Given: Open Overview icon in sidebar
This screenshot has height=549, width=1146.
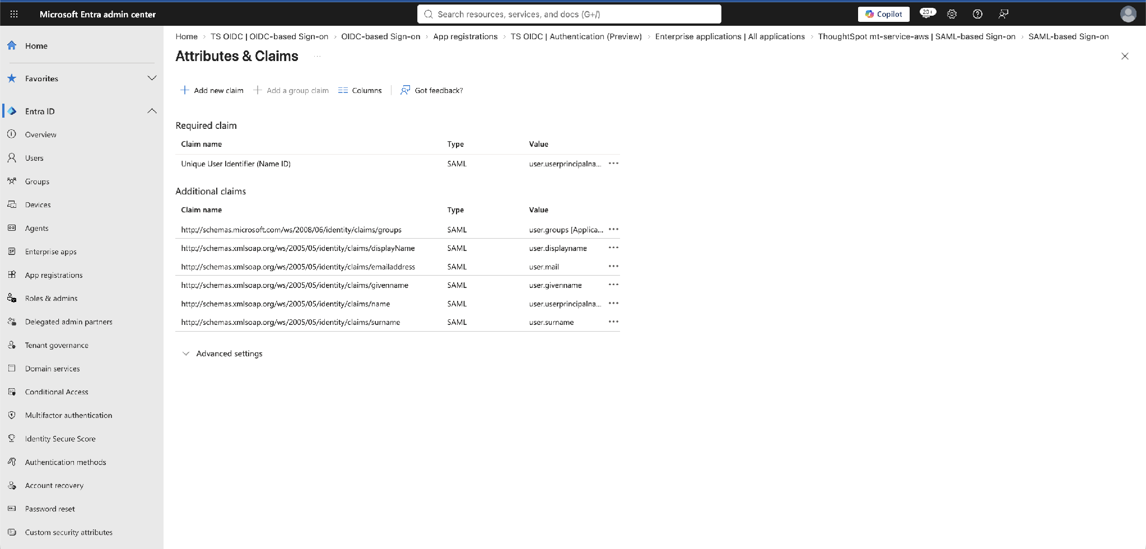Looking at the screenshot, I should [12, 134].
